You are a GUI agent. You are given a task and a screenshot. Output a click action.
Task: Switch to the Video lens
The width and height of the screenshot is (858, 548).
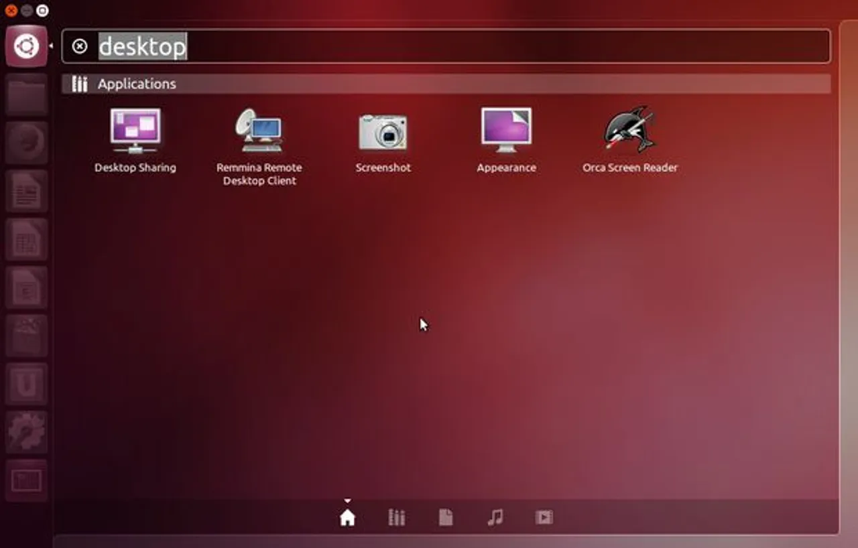tap(544, 517)
